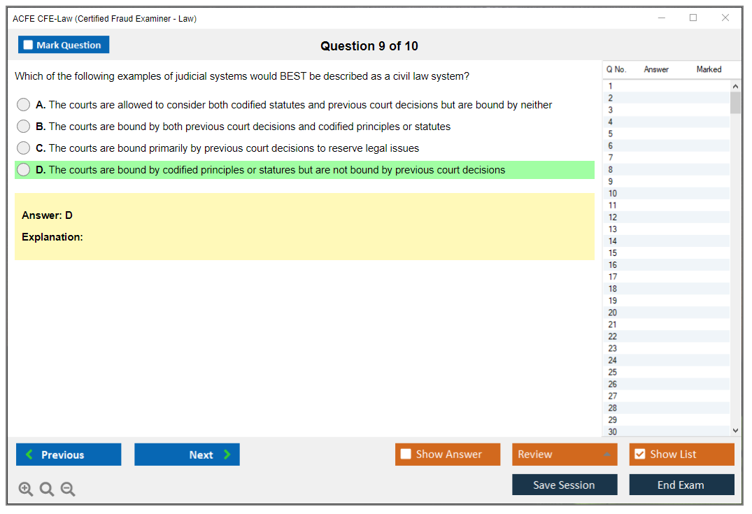Click the End Exam button
This screenshot has height=514, width=752.
pyautogui.click(x=681, y=485)
